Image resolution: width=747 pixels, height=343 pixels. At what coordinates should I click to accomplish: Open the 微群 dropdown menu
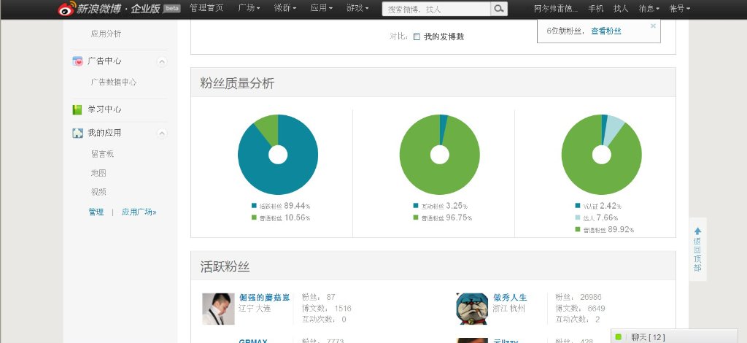click(285, 8)
